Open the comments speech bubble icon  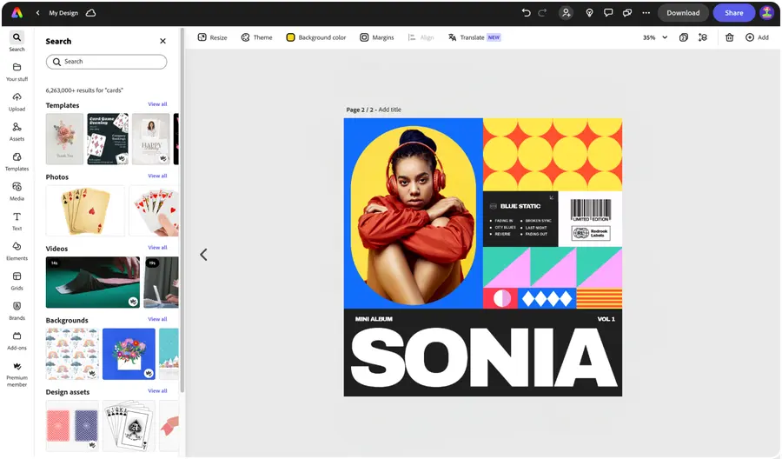pyautogui.click(x=608, y=13)
